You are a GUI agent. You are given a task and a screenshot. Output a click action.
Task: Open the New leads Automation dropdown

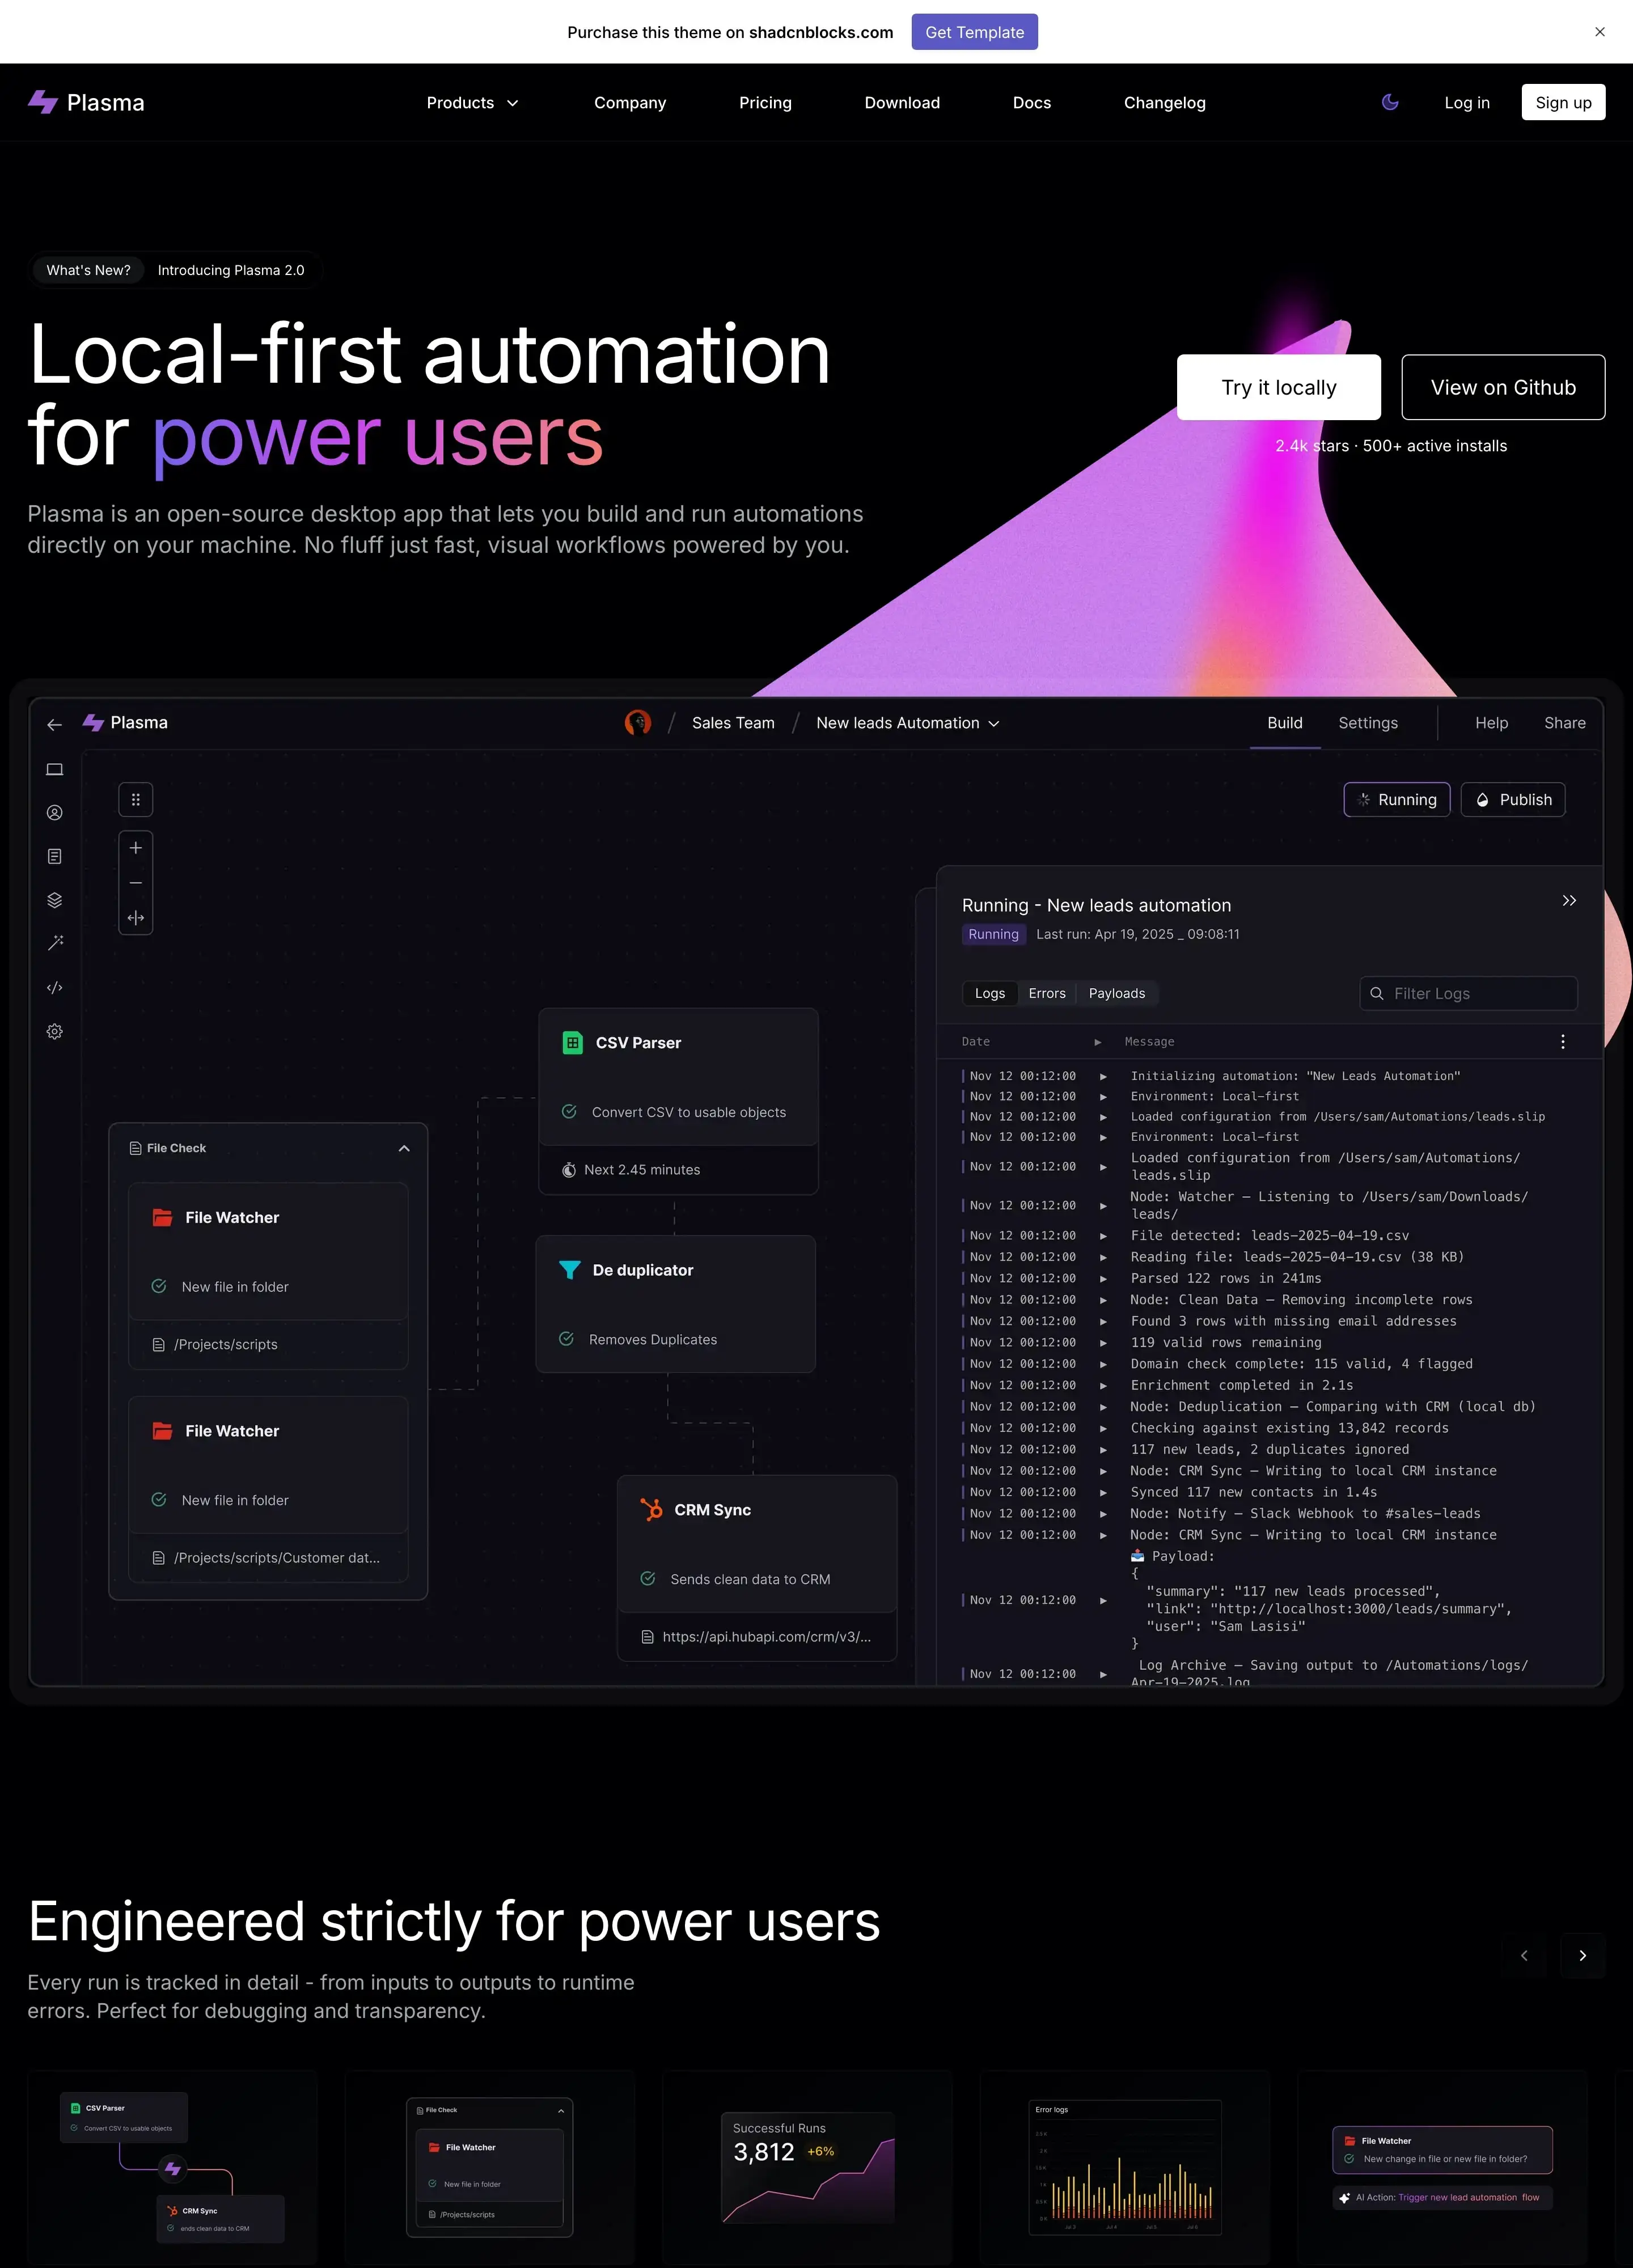click(x=907, y=723)
